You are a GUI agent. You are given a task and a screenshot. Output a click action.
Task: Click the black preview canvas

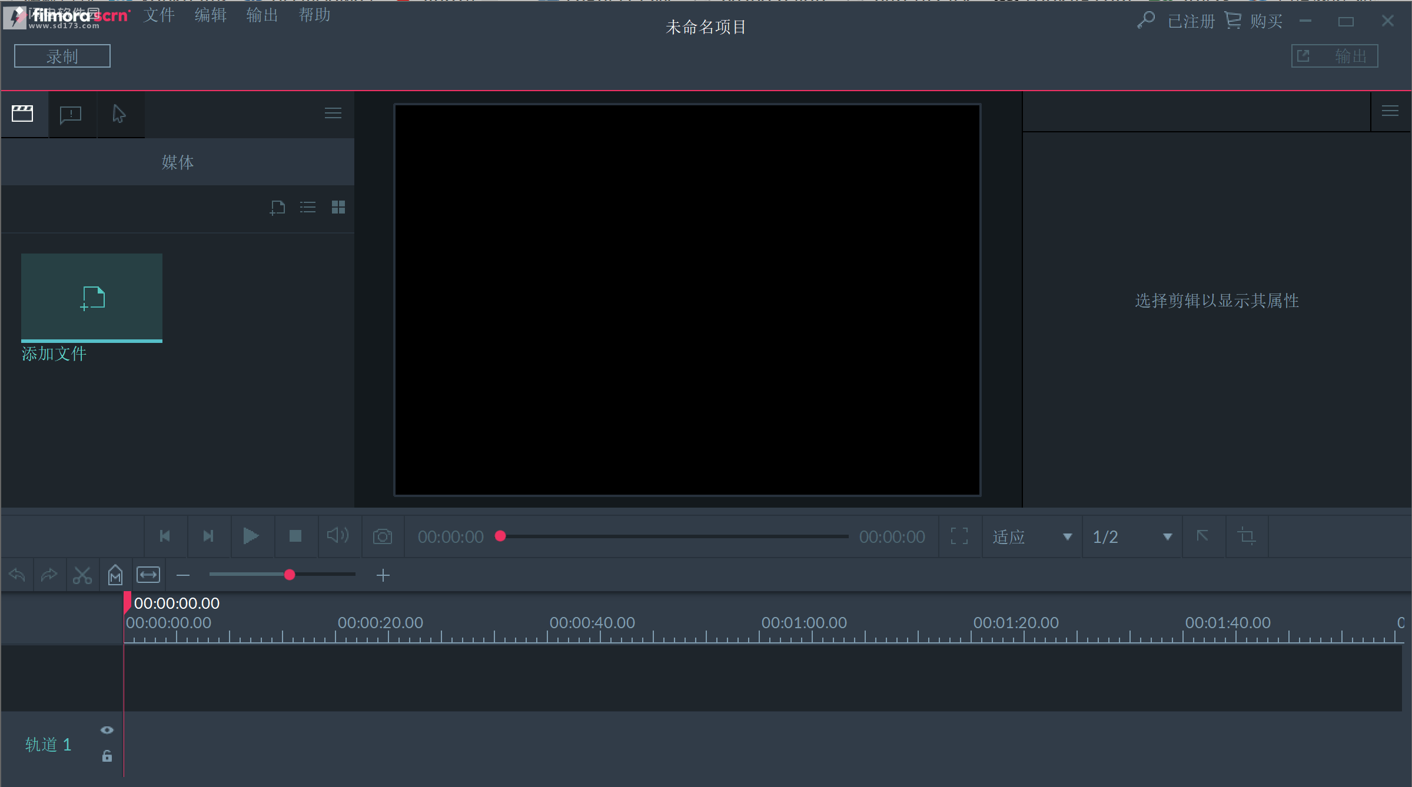[x=687, y=300]
